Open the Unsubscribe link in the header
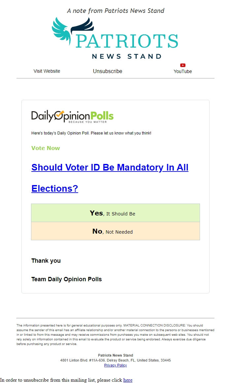The image size is (231, 383). pos(107,71)
